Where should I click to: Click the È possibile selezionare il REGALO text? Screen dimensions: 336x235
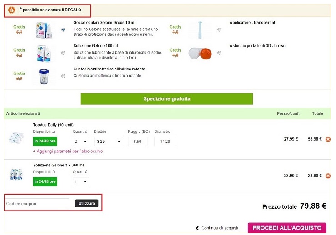(50, 10)
